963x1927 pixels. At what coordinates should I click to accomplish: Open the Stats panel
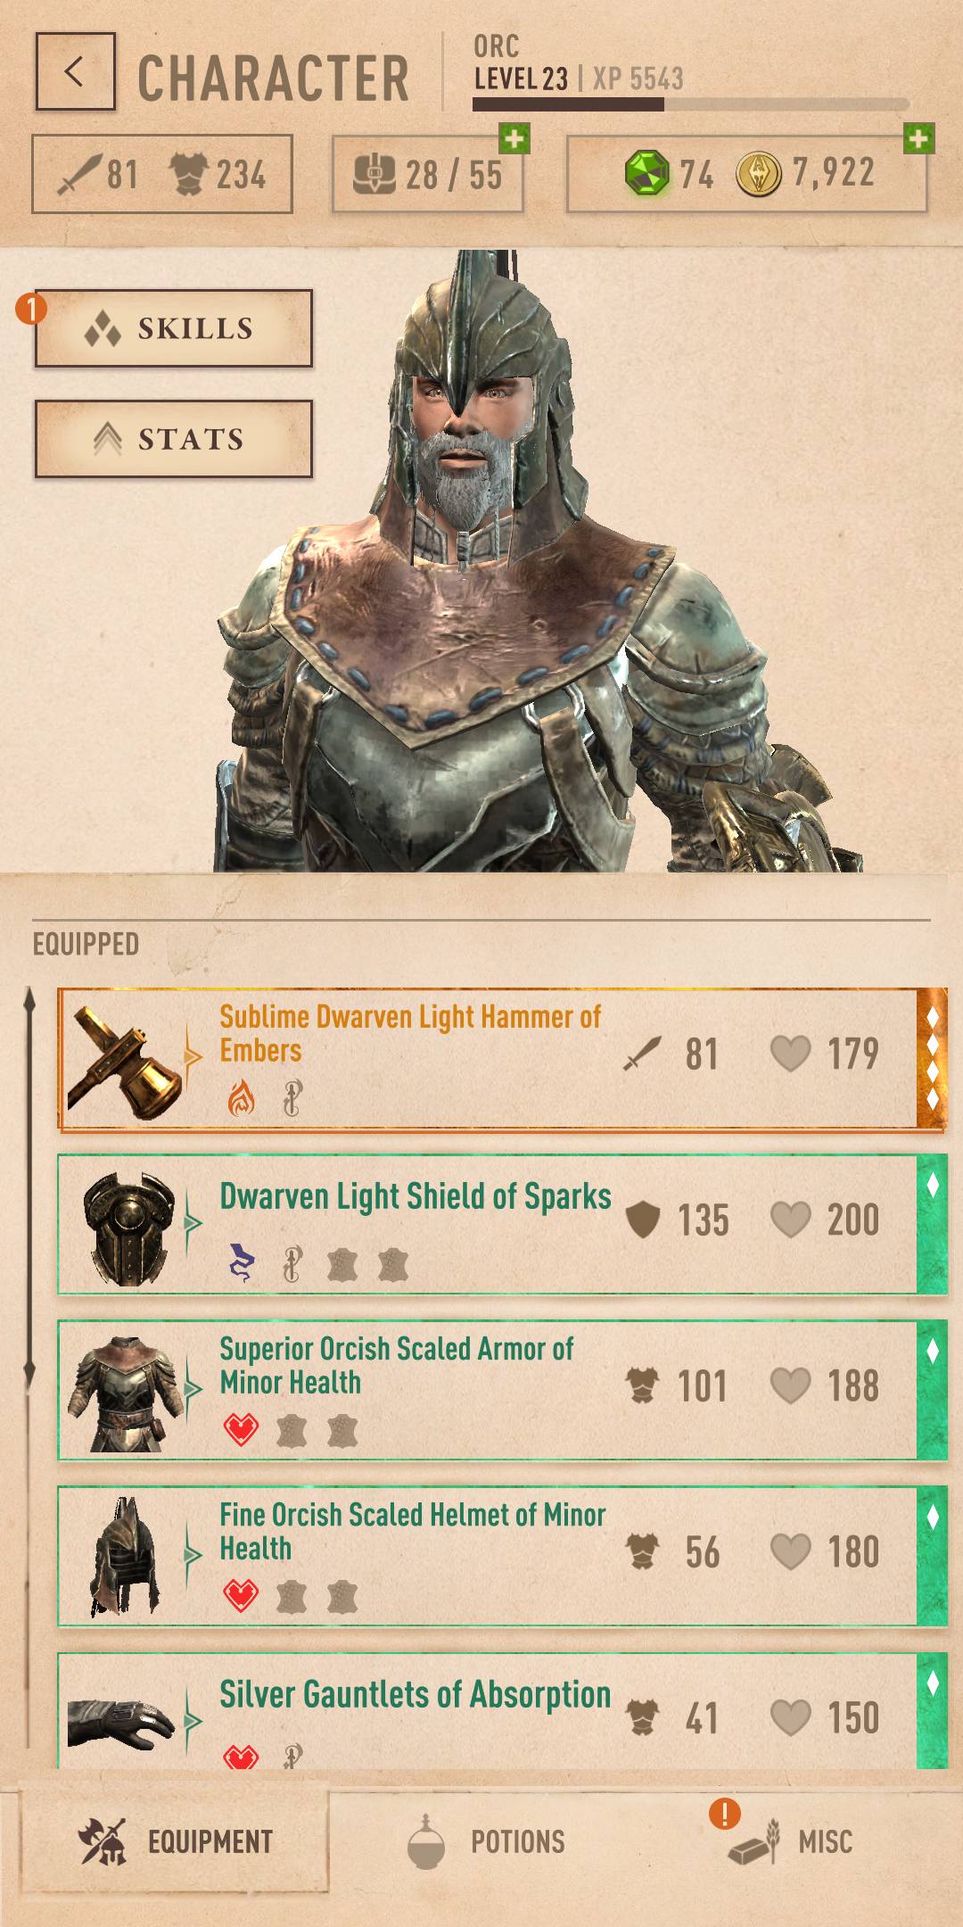(x=174, y=439)
